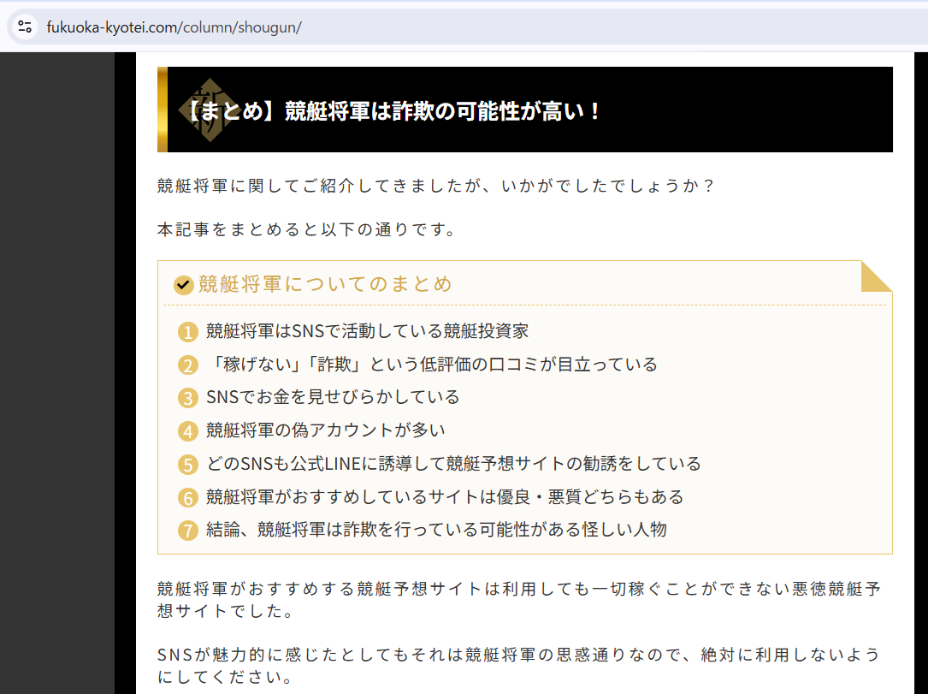Click the 【まとめ】競艇将軍は詐欺の可能性が高い heading
Viewport: 928px width, 694px height.
click(x=393, y=111)
